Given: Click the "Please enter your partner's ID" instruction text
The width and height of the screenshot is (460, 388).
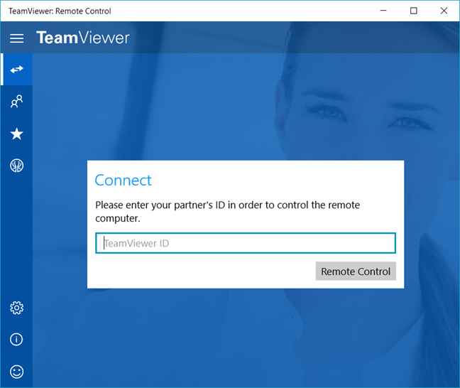Looking at the screenshot, I should (227, 212).
